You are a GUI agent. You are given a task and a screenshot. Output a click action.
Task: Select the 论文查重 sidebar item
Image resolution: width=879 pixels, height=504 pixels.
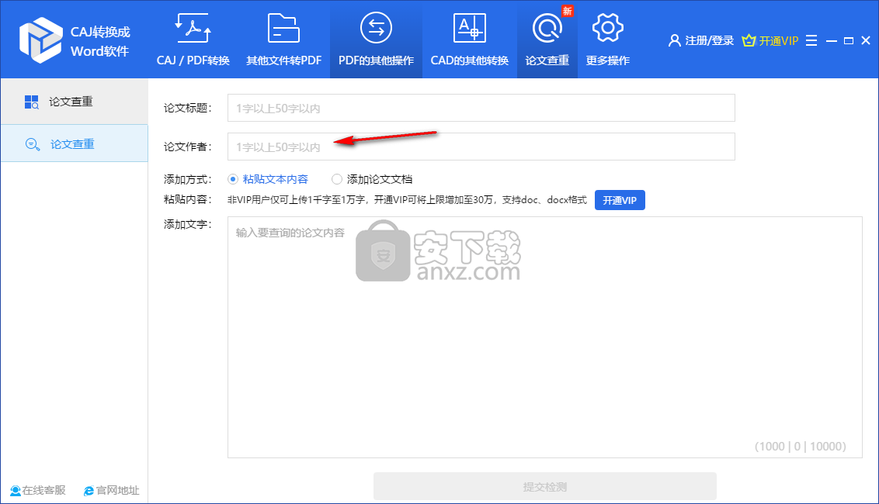[74, 143]
